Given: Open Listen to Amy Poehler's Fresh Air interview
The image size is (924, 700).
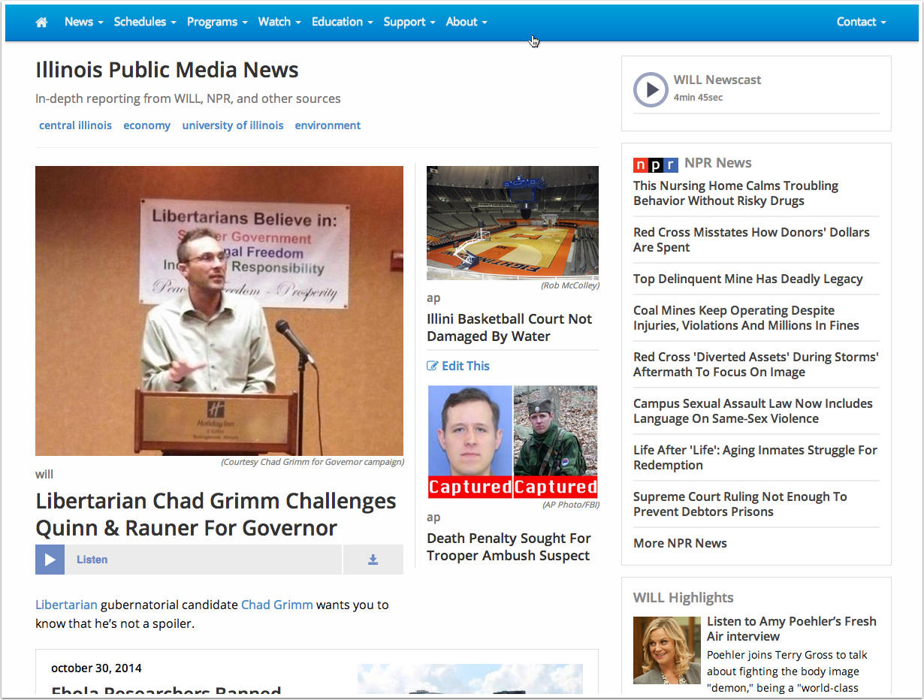Looking at the screenshot, I should tap(792, 629).
